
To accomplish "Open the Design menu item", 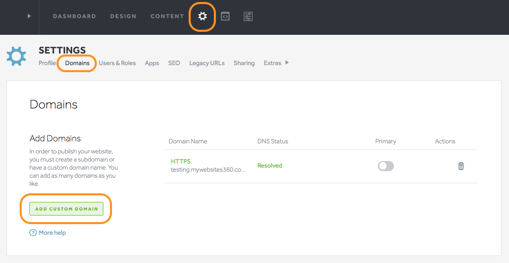I will click(123, 16).
